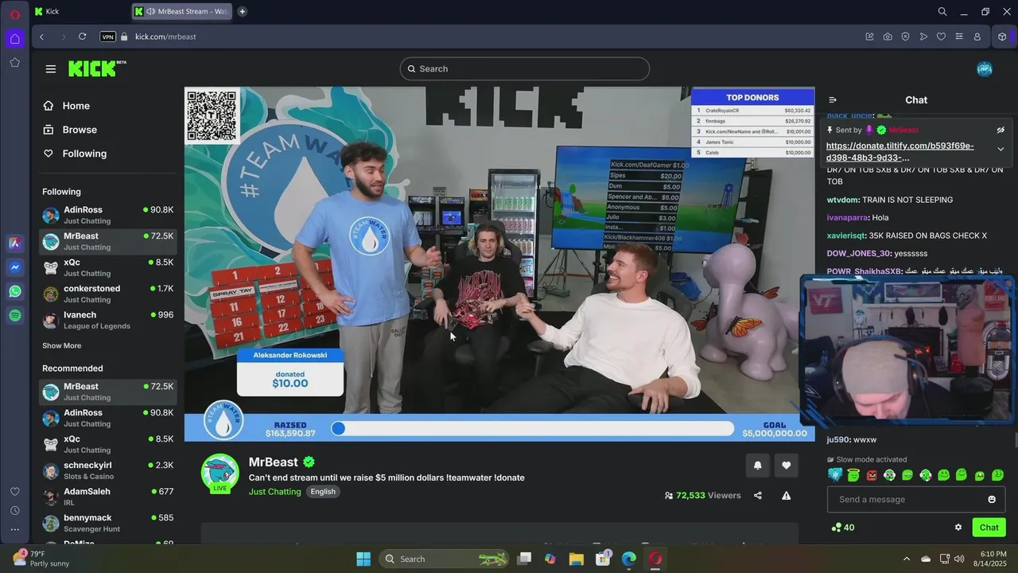Share the stream using share icon
This screenshot has height=573, width=1018.
click(x=758, y=495)
